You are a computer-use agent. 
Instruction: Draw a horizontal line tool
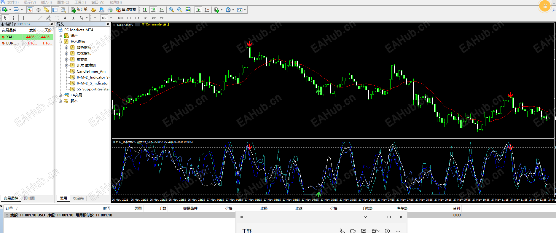tap(32, 18)
